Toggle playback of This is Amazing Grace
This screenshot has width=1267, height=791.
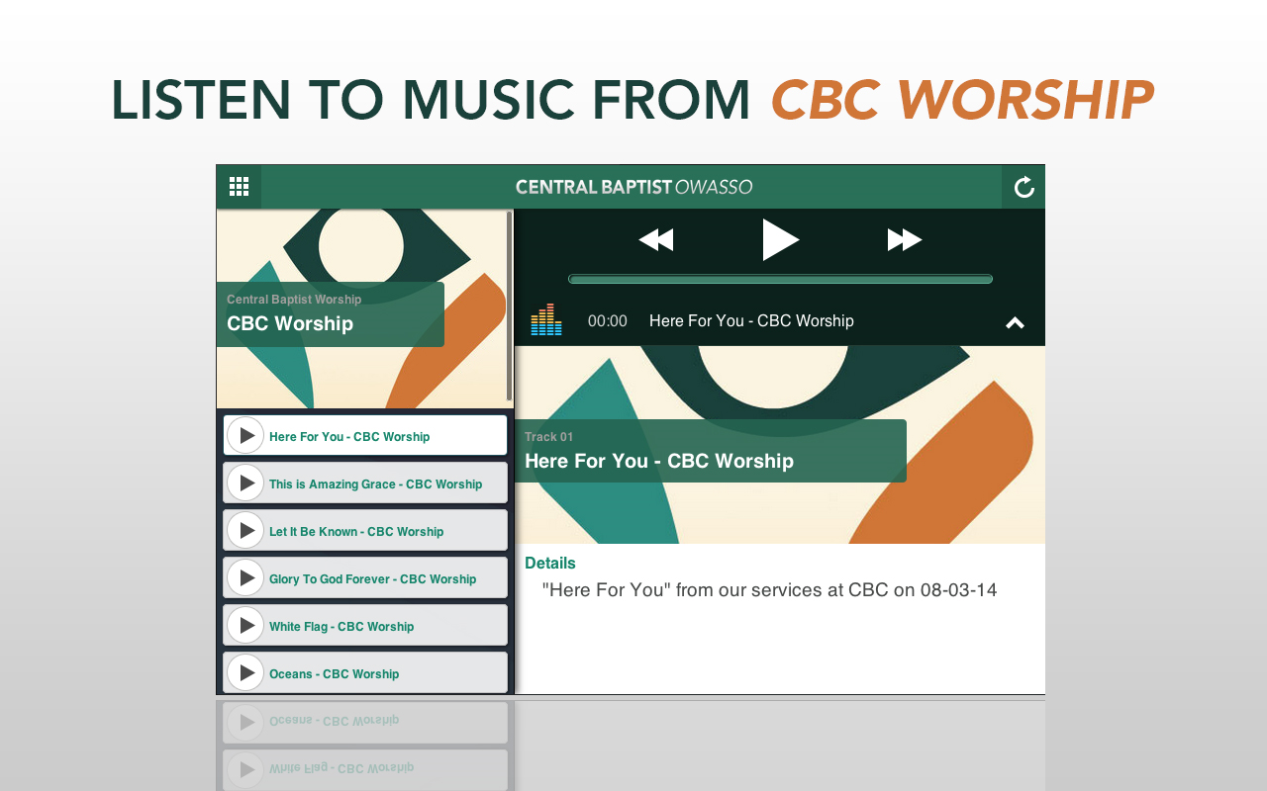[x=246, y=482]
